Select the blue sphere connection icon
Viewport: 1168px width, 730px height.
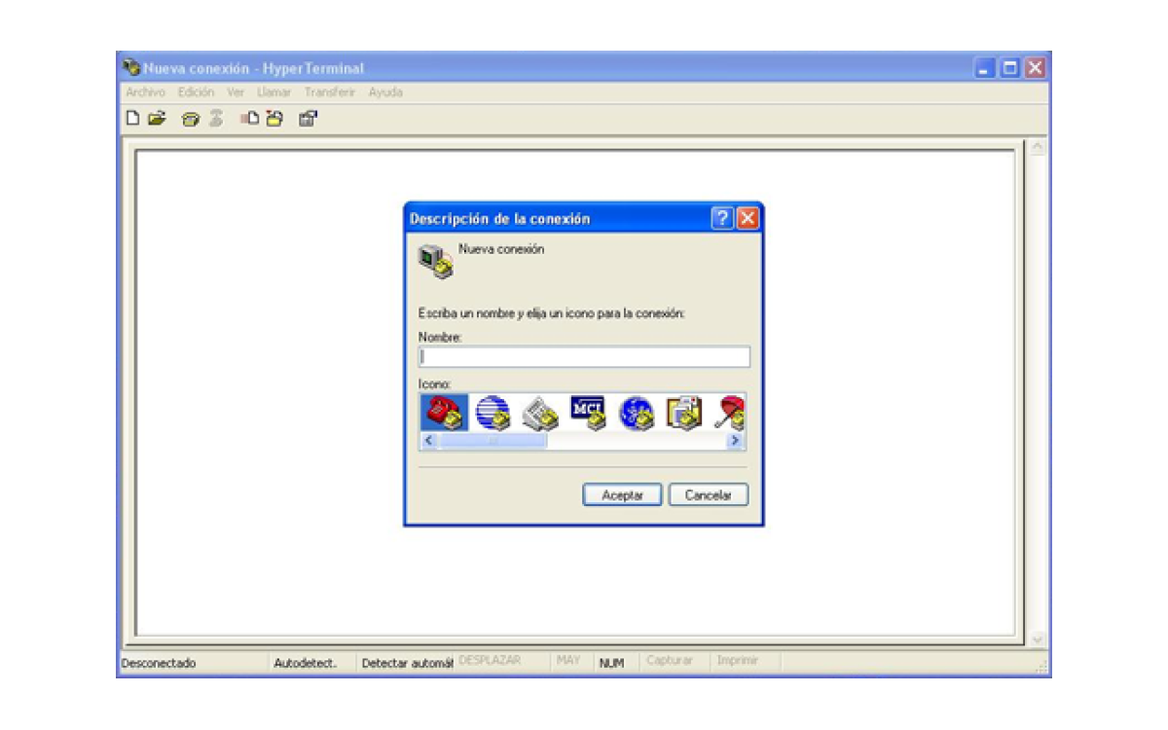[637, 413]
